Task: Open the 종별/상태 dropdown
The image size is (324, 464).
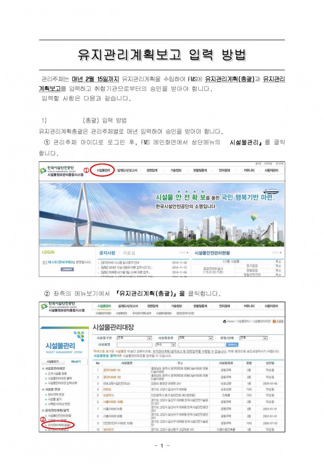Action: [265, 338]
